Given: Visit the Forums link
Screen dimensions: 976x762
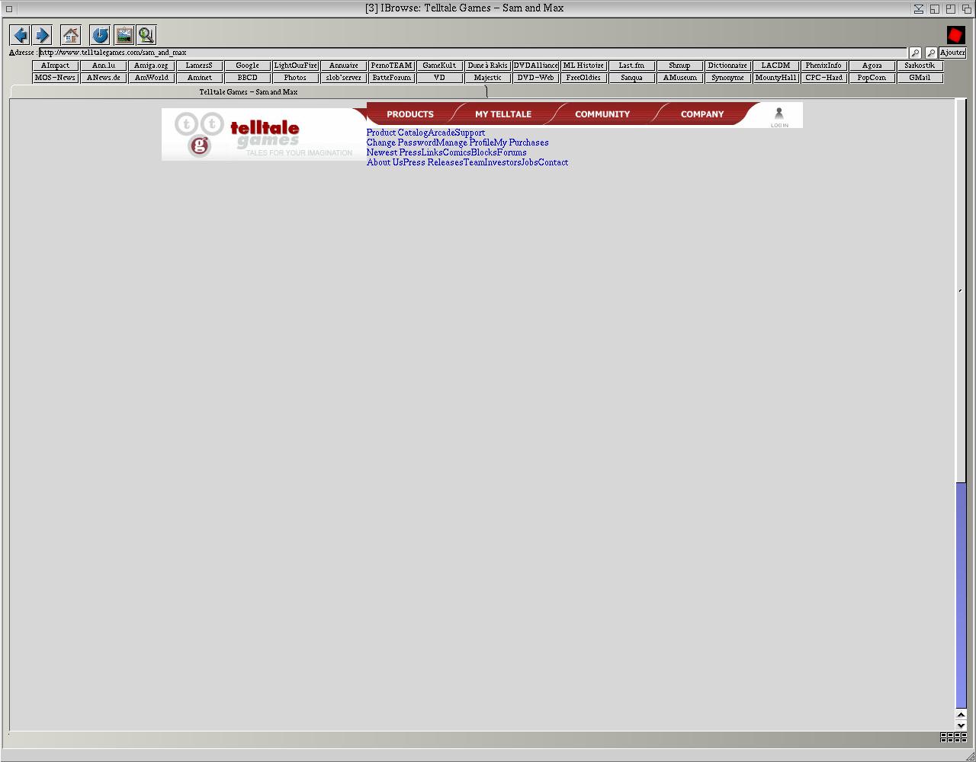Looking at the screenshot, I should 512,152.
